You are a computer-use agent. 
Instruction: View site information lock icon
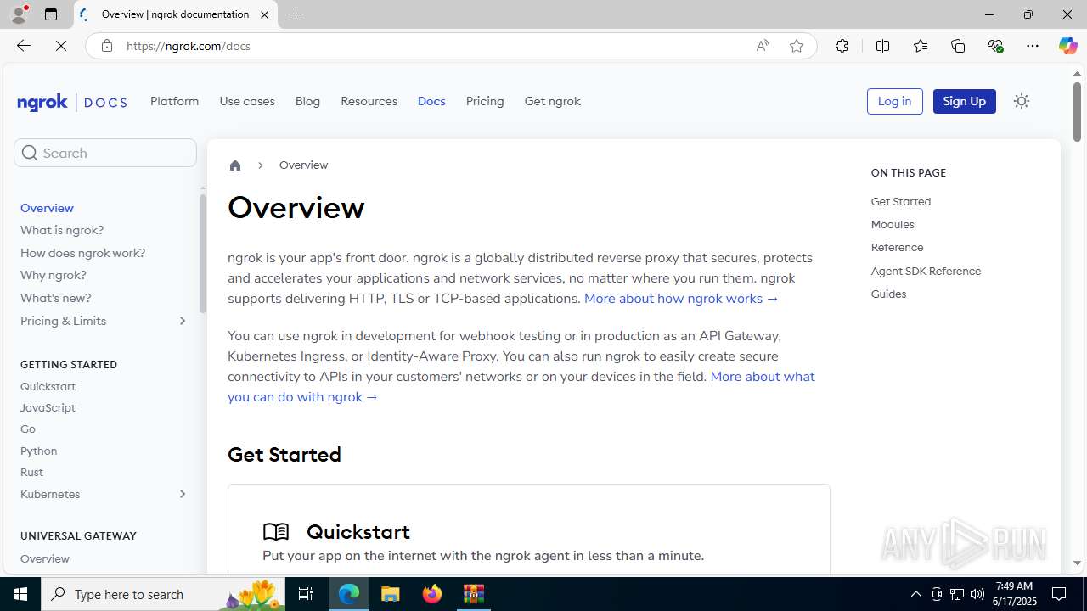106,46
